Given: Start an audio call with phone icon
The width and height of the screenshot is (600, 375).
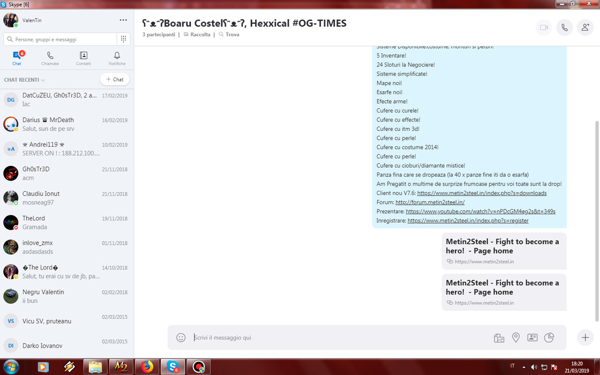Looking at the screenshot, I should 564,28.
